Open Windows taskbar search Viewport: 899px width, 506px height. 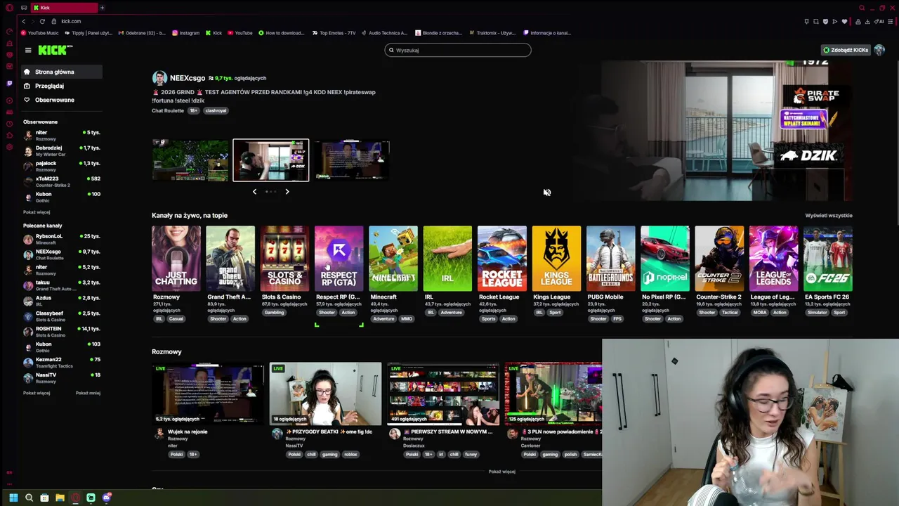(29, 498)
